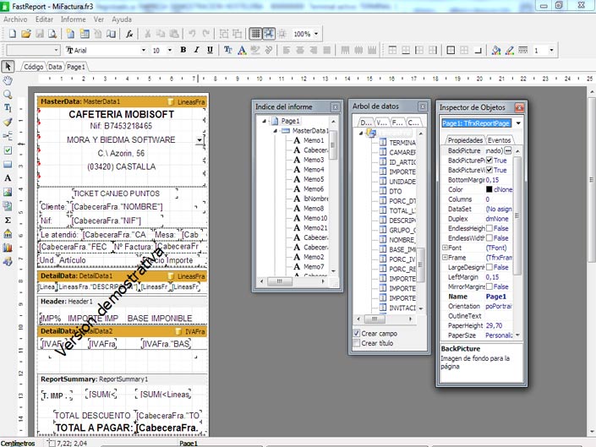Open the Font settings icon

(x=228, y=50)
